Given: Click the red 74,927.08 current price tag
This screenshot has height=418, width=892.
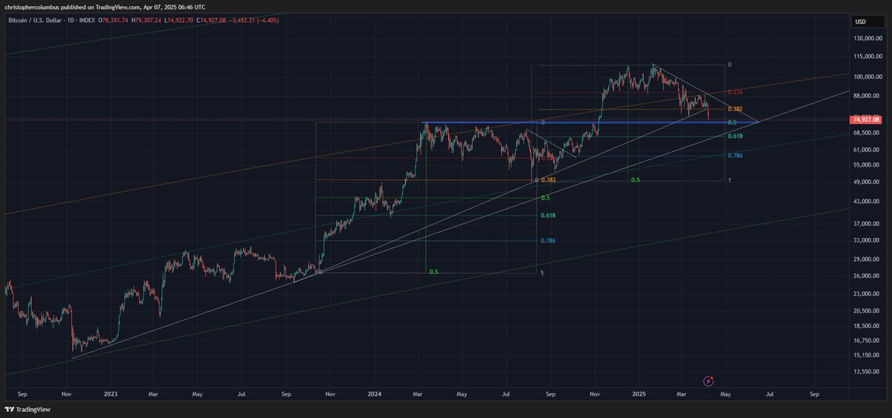Looking at the screenshot, I should [x=866, y=119].
